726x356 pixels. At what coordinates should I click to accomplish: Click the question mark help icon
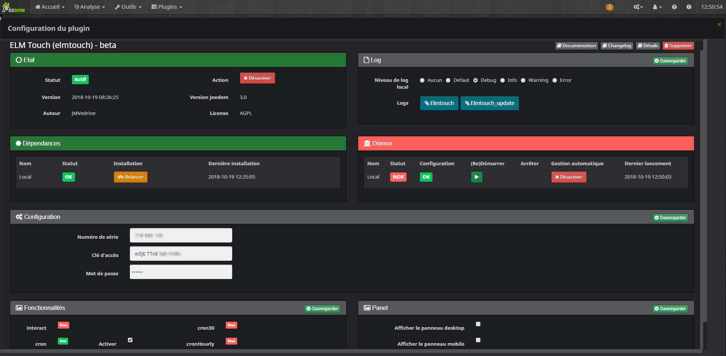click(x=674, y=7)
